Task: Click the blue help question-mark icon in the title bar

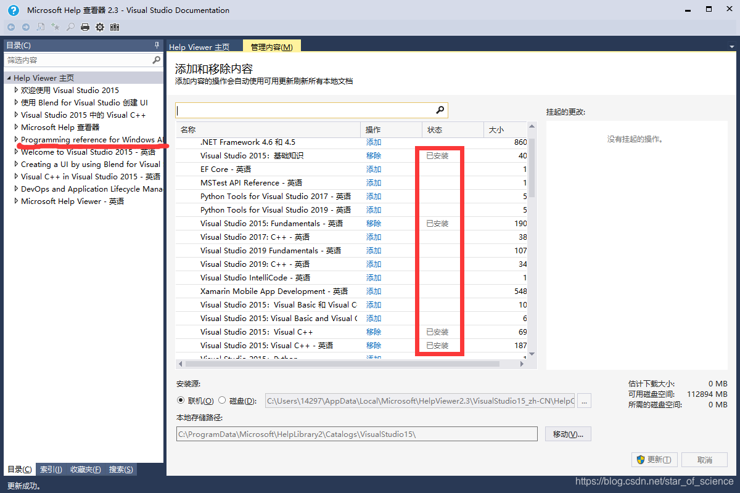Action: 13,10
